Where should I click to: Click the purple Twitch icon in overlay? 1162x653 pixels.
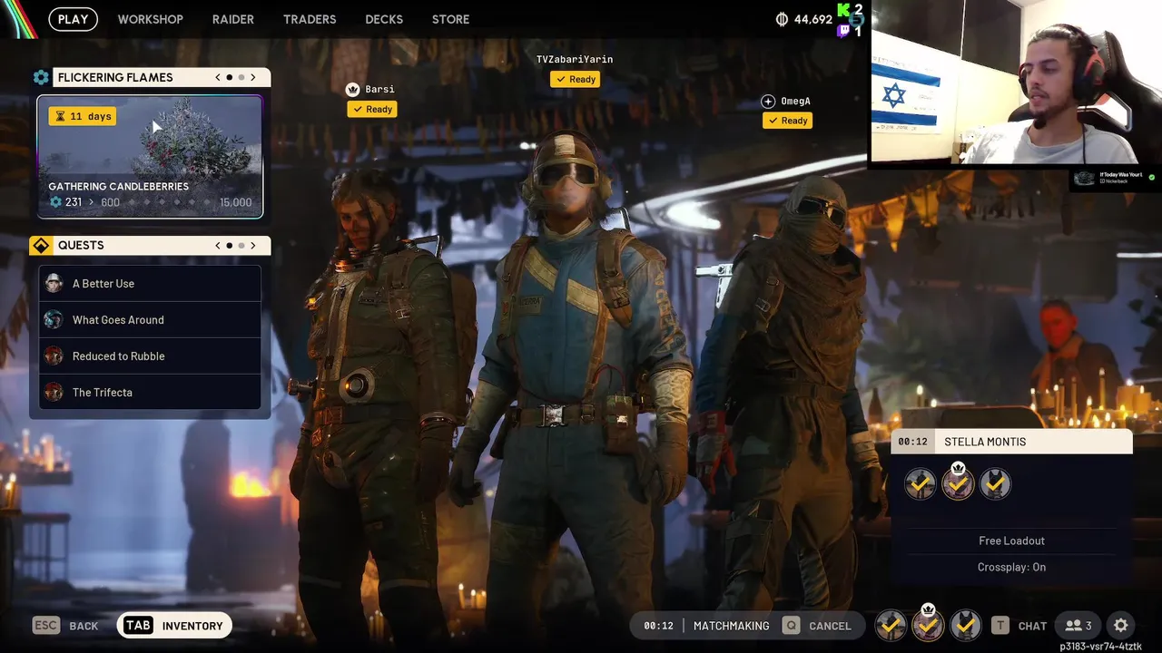point(843,30)
